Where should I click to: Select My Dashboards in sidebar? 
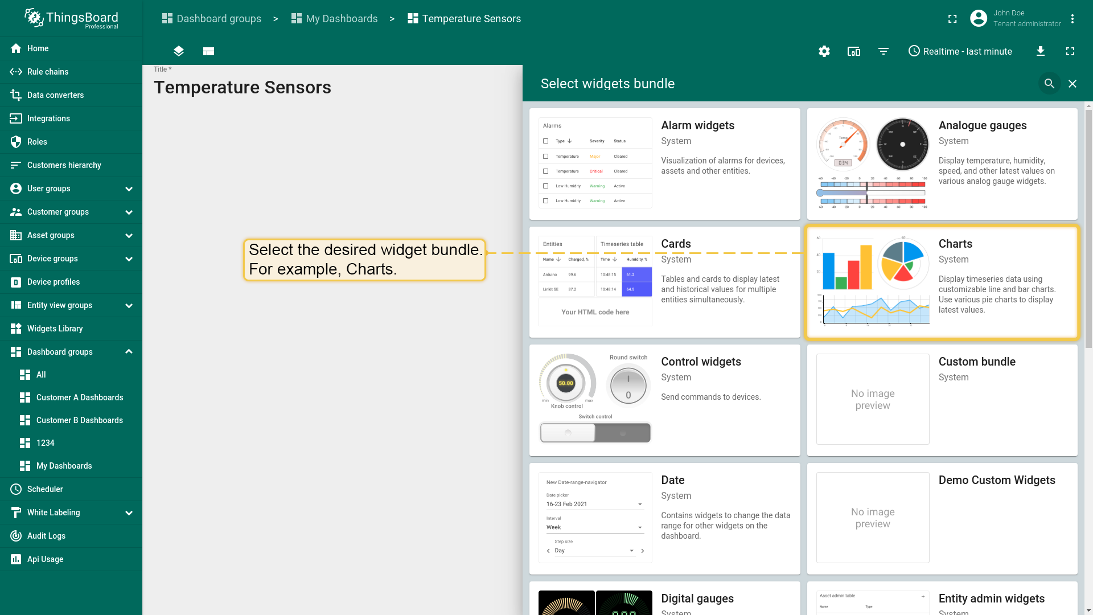[71, 466]
